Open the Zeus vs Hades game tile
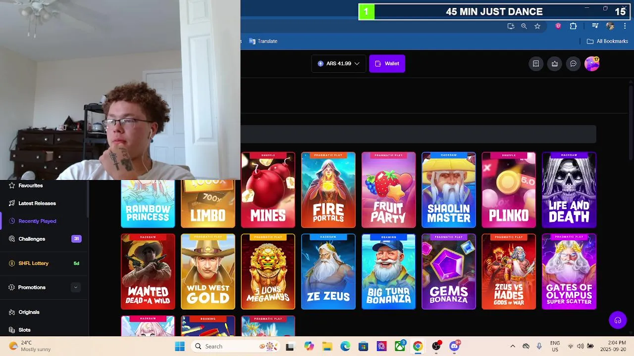Image resolution: width=634 pixels, height=356 pixels. [509, 271]
